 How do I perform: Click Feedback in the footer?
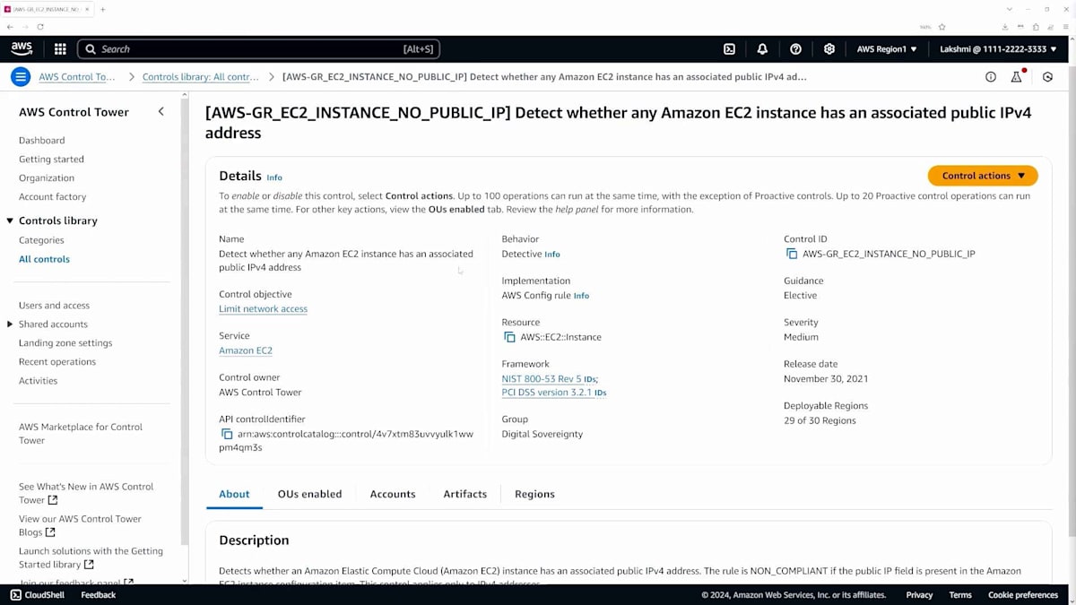point(99,595)
